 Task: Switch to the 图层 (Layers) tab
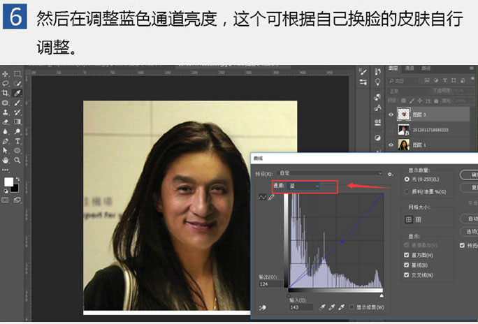[393, 68]
